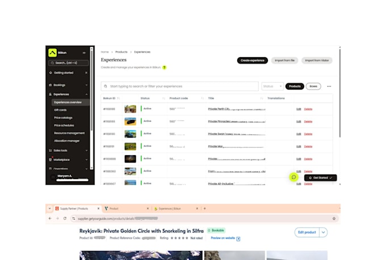Open Allocation manager in sidebar
Image resolution: width=386 pixels, height=260 pixels.
coord(67,141)
